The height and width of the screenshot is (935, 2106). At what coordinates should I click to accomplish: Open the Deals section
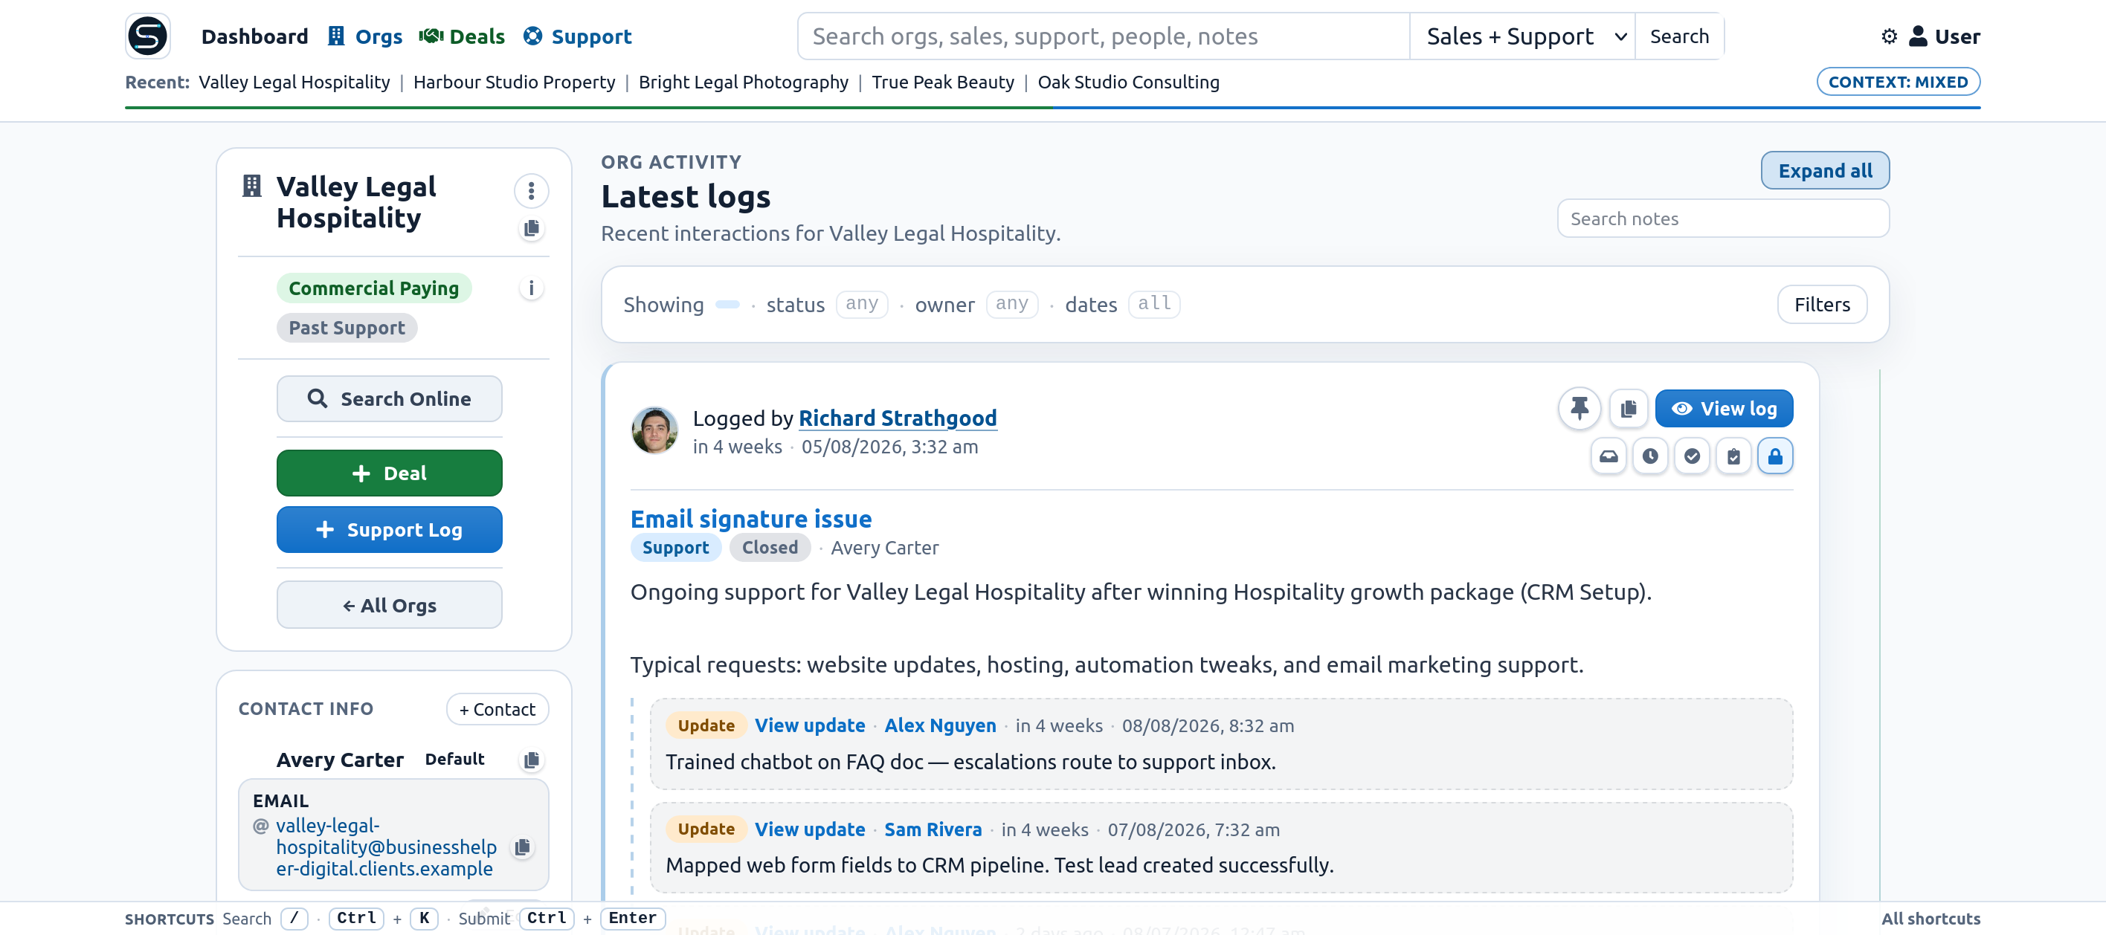(x=462, y=36)
